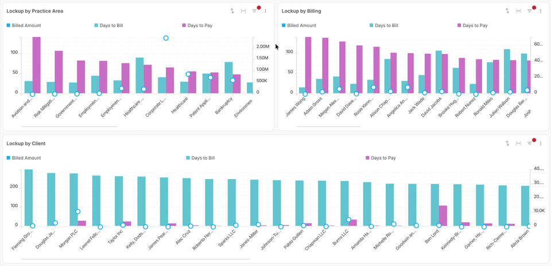Screen dimensions: 551x266
Task: Click fit-width icon in Lockup by Billing
Action: point(518,11)
